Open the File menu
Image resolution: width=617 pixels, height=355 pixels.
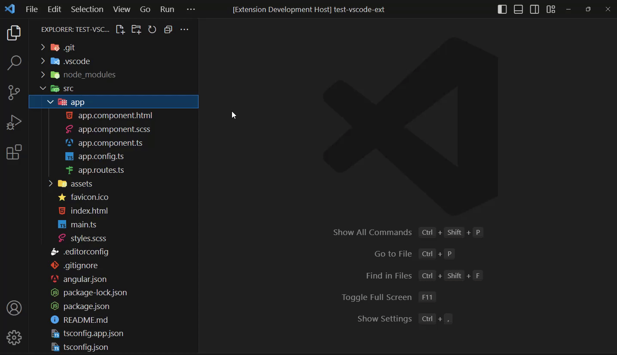pos(32,9)
